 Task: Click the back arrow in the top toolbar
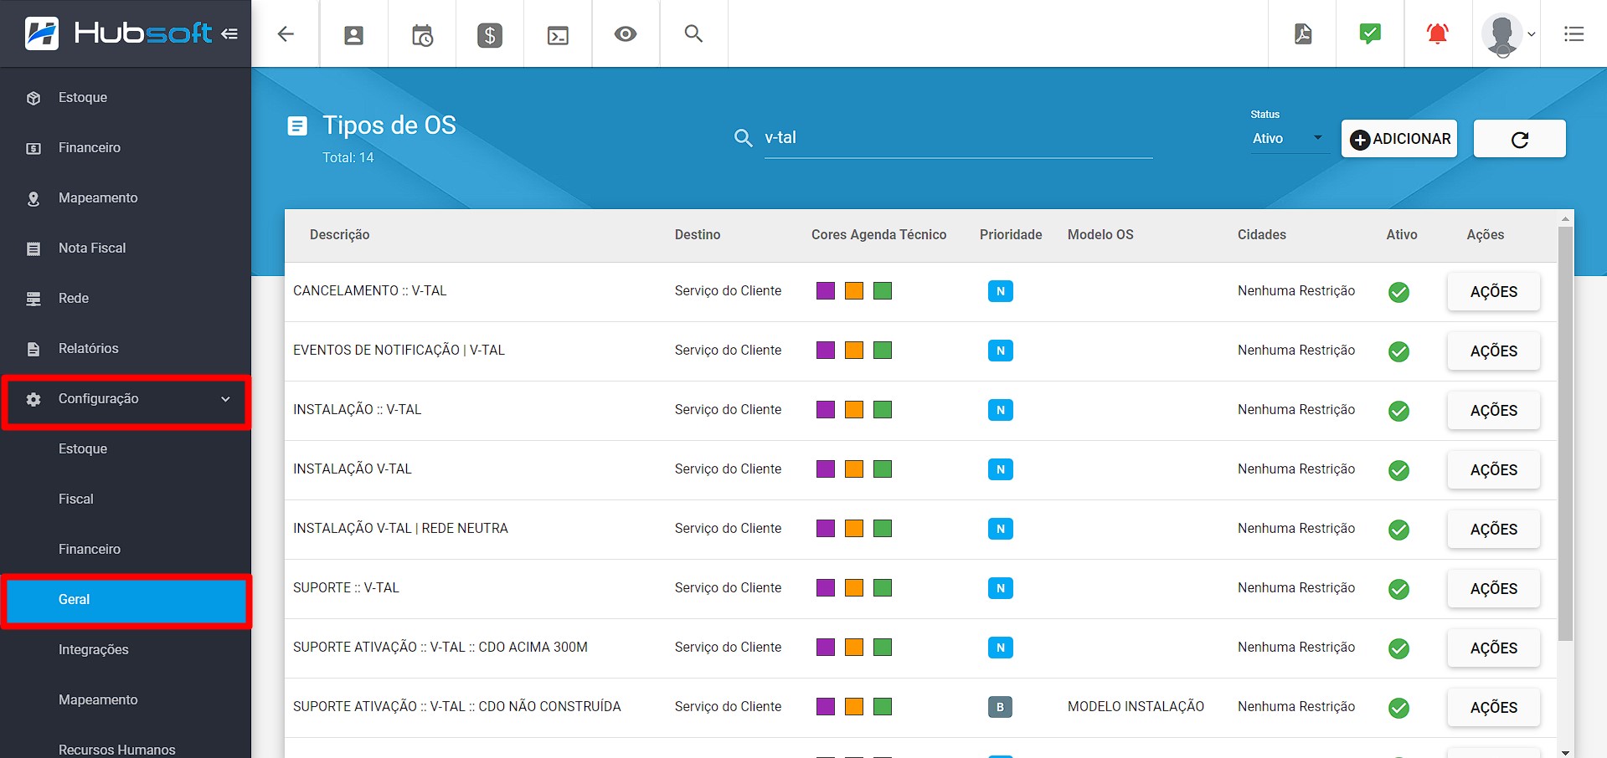click(x=286, y=33)
